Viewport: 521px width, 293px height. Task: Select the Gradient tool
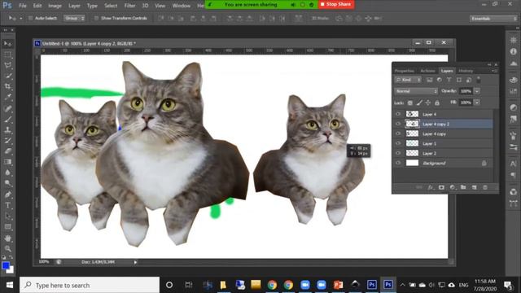coord(7,162)
